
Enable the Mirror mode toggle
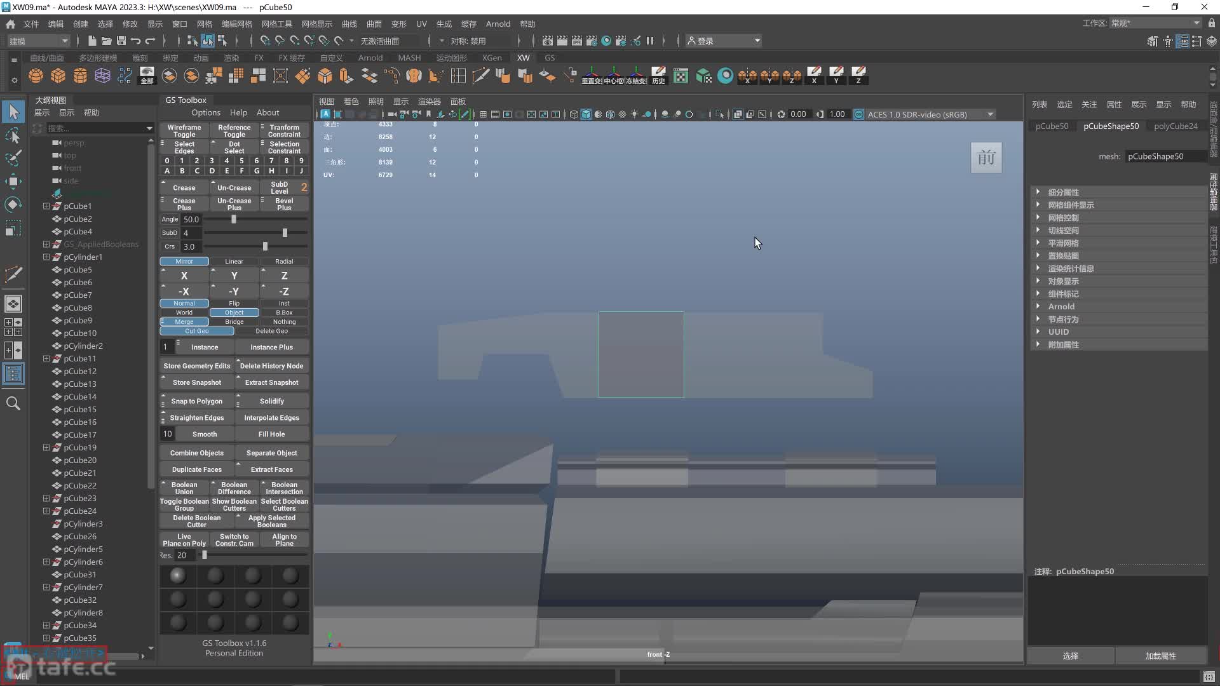[184, 261]
